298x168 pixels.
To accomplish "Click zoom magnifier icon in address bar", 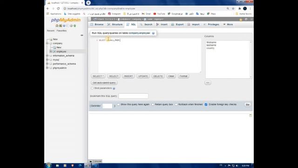I will (228, 8).
